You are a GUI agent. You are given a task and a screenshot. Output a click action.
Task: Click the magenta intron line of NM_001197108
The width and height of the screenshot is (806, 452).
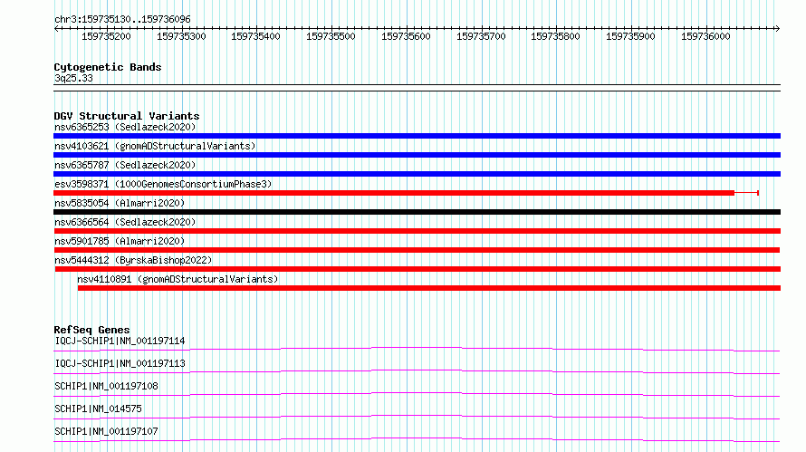tap(417, 394)
